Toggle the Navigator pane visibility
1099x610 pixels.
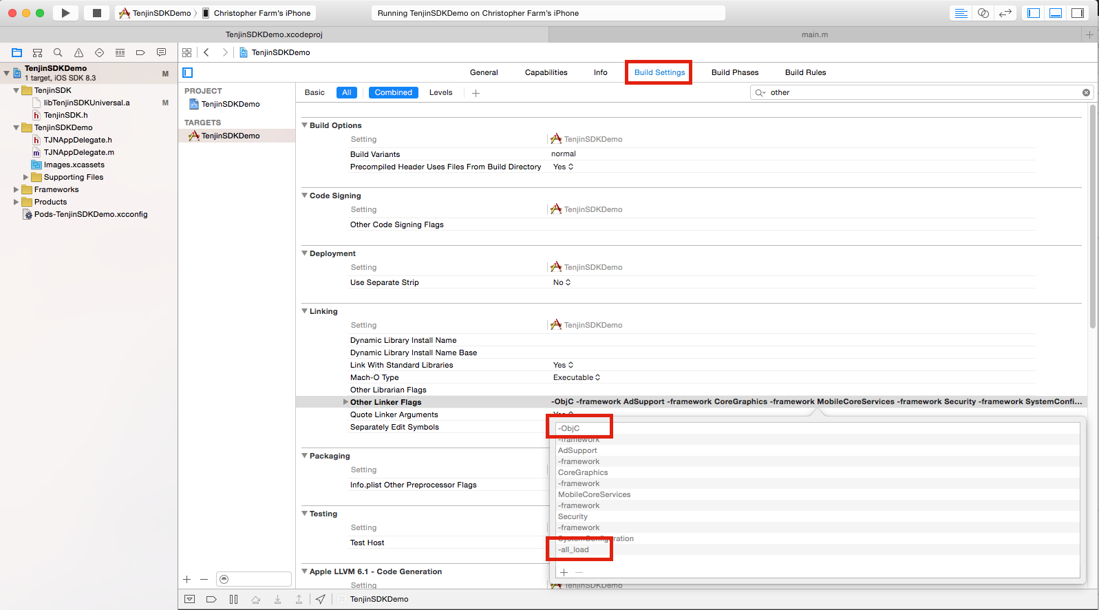[x=1034, y=13]
